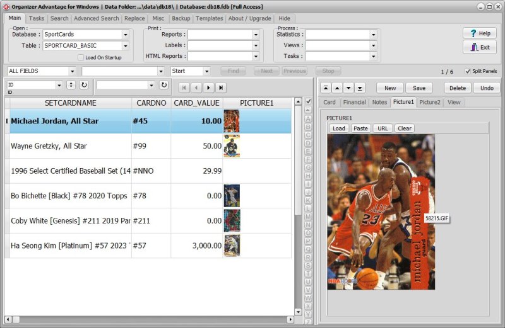Click Coby White card picture thumbnail

pyautogui.click(x=232, y=221)
